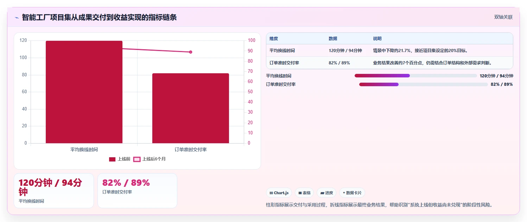Image resolution: width=527 pixels, height=222 pixels.
Task: Click the 数据 column header
Action: click(333, 39)
